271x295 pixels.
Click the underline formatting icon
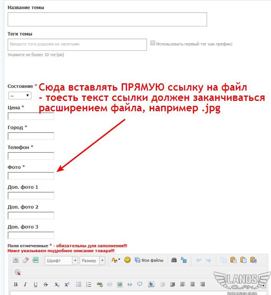36,284
